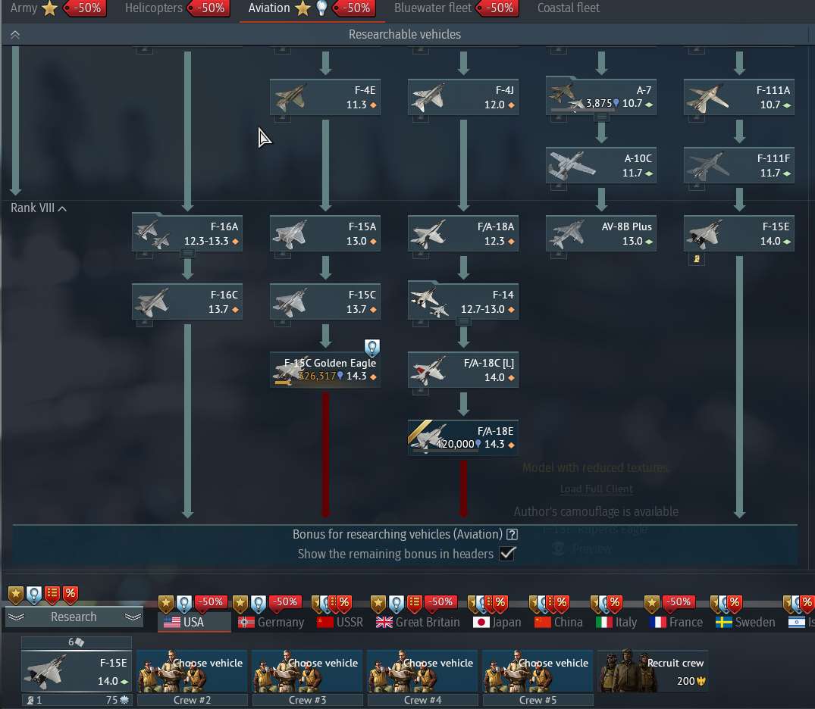815x709 pixels.
Task: Click the Load Full Client link
Action: [x=596, y=489]
